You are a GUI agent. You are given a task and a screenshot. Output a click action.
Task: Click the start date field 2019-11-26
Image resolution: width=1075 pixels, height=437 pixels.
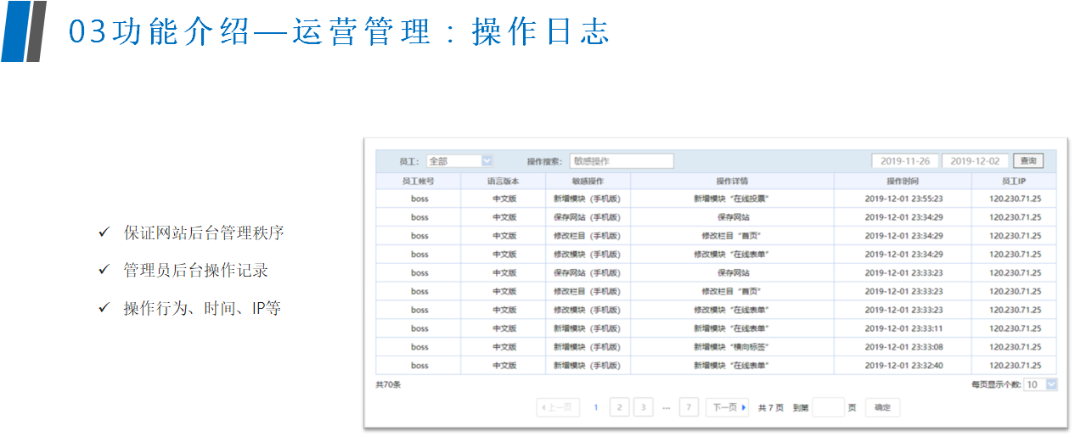(904, 160)
